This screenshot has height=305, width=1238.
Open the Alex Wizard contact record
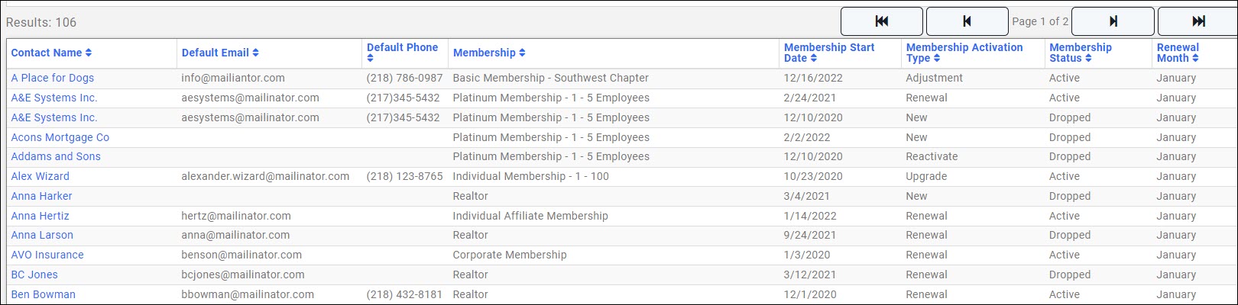[41, 176]
